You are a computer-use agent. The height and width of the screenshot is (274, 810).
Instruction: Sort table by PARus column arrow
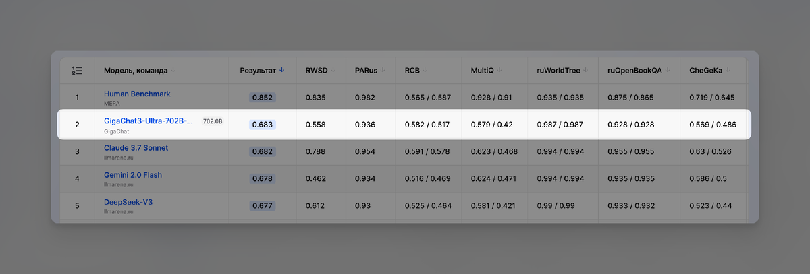click(383, 70)
